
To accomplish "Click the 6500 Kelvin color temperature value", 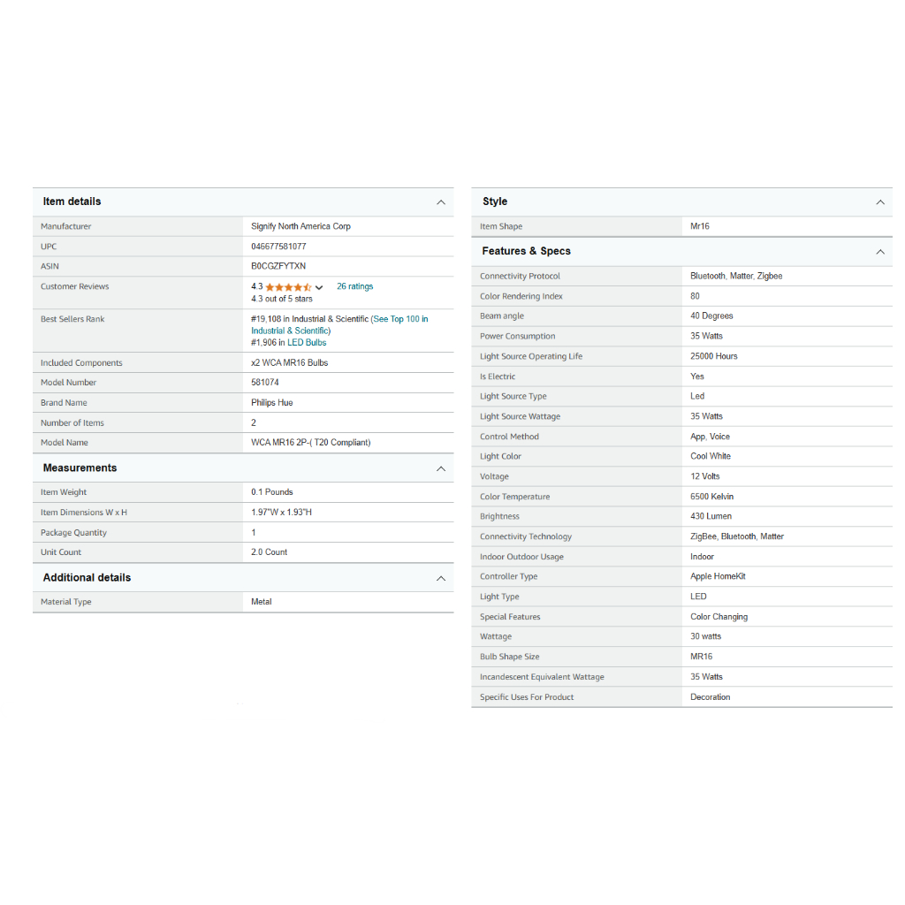I will (711, 497).
